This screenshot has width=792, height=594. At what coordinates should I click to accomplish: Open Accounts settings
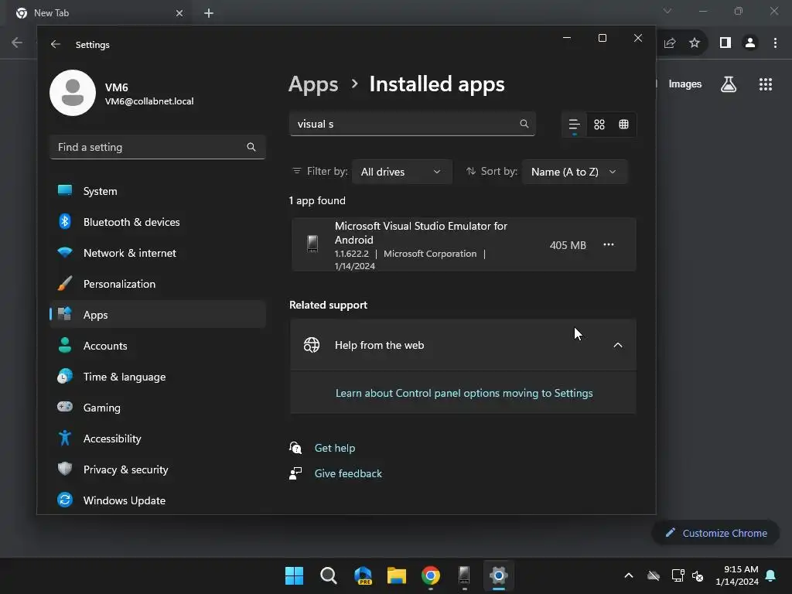point(158,346)
